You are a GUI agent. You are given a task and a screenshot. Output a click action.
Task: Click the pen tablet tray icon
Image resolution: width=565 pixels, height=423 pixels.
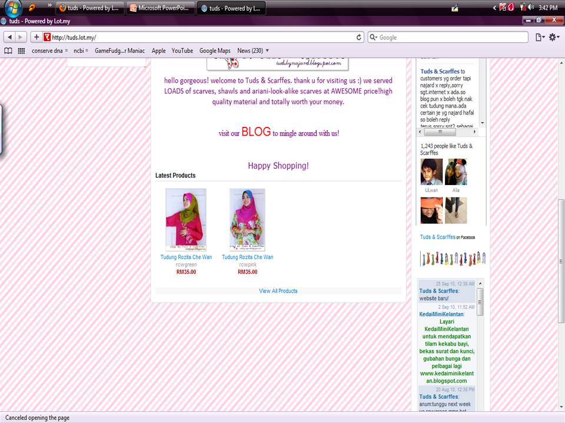[455, 8]
